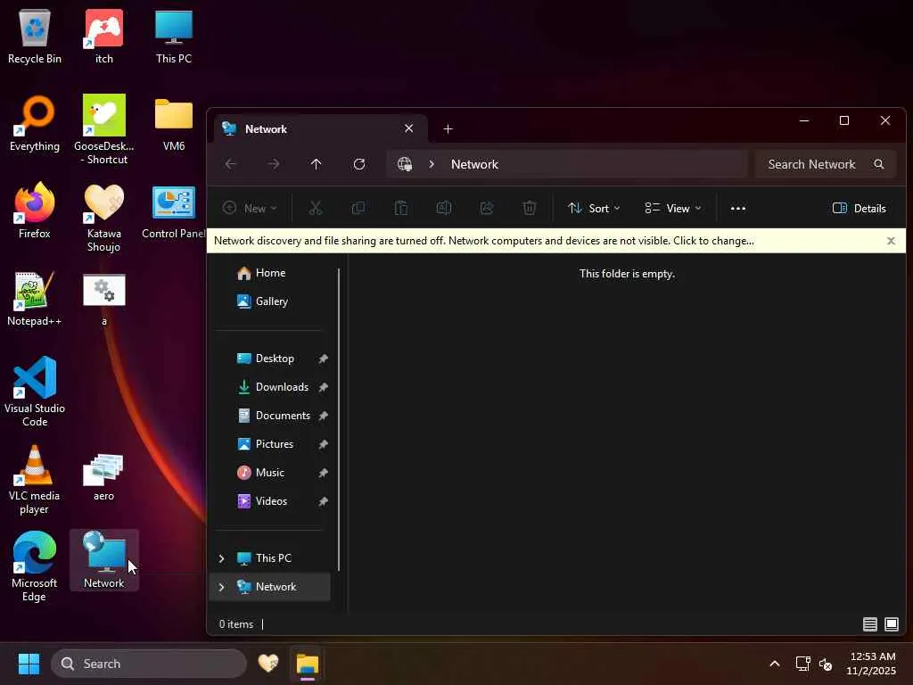The height and width of the screenshot is (685, 913).
Task: Click breadcrumb chevron before Network
Action: tap(432, 164)
